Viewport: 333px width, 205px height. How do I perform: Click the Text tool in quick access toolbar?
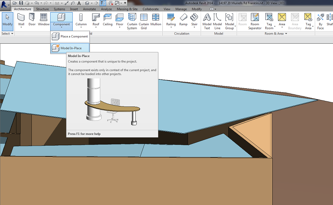(x=79, y=3)
